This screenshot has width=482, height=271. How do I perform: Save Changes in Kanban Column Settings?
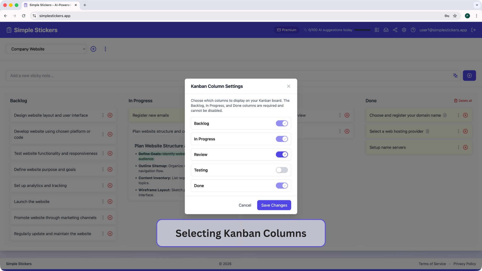pos(274,205)
